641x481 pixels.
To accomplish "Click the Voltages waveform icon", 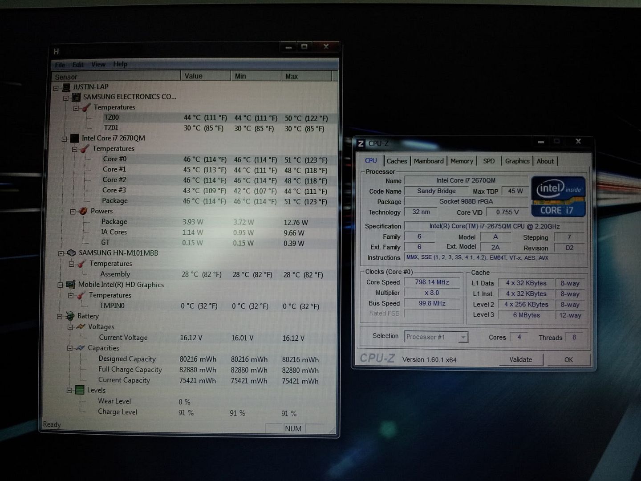I will pyautogui.click(x=81, y=327).
